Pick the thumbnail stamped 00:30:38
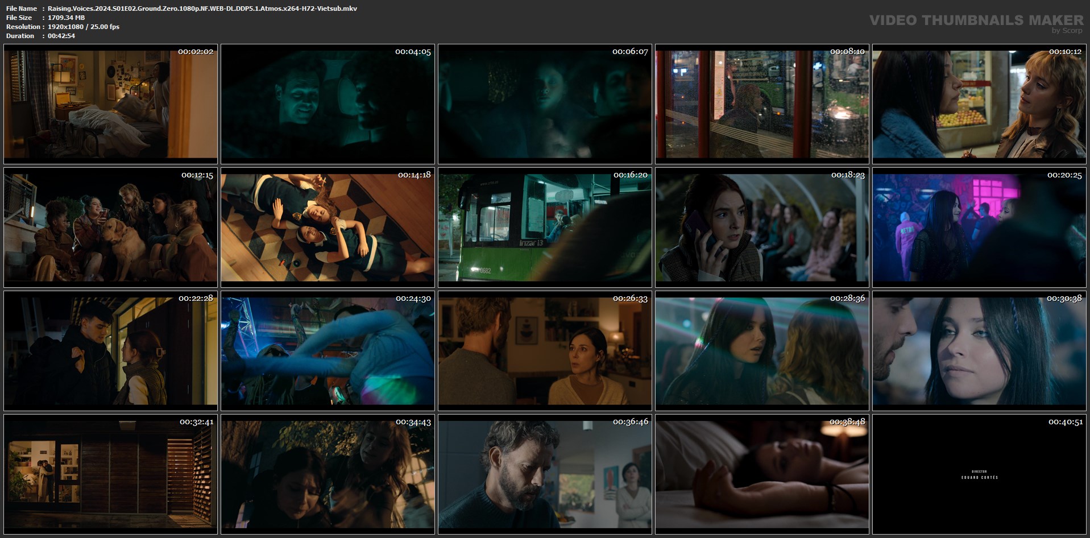Viewport: 1090px width, 538px height. (x=979, y=351)
